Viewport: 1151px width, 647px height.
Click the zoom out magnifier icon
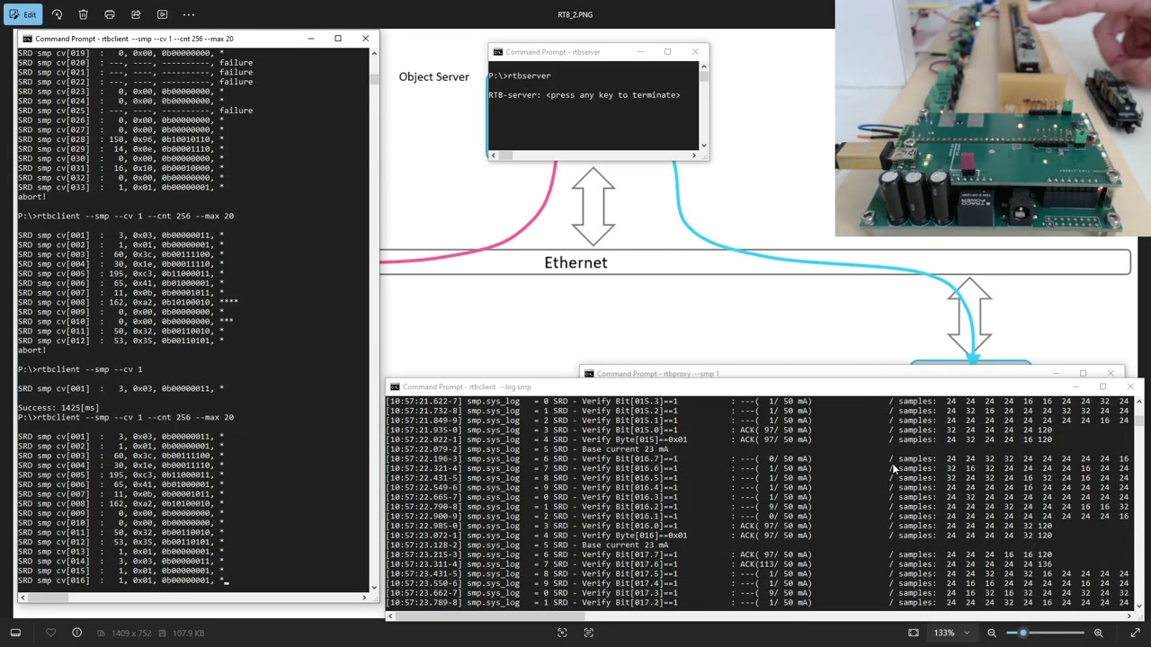point(992,633)
